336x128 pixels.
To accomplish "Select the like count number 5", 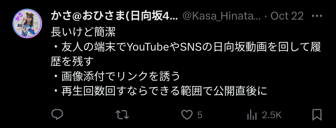I will point(199,115).
